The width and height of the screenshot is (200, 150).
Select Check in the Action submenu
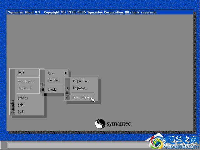(x=52, y=90)
